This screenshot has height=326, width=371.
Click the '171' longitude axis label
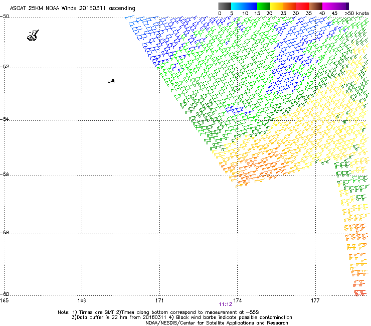tap(159, 300)
